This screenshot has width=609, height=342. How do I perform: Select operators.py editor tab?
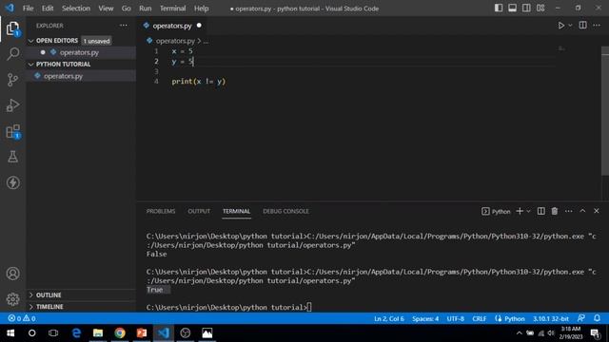(x=172, y=26)
